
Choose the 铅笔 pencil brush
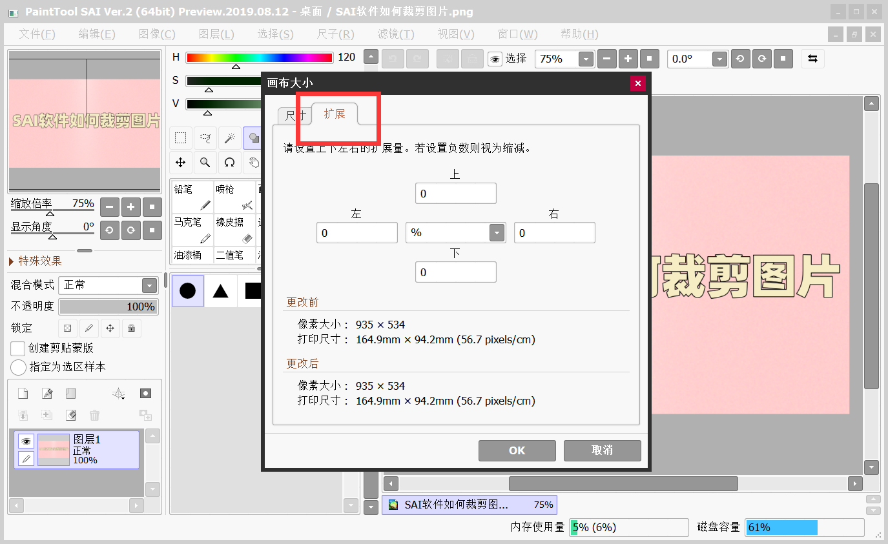click(192, 197)
